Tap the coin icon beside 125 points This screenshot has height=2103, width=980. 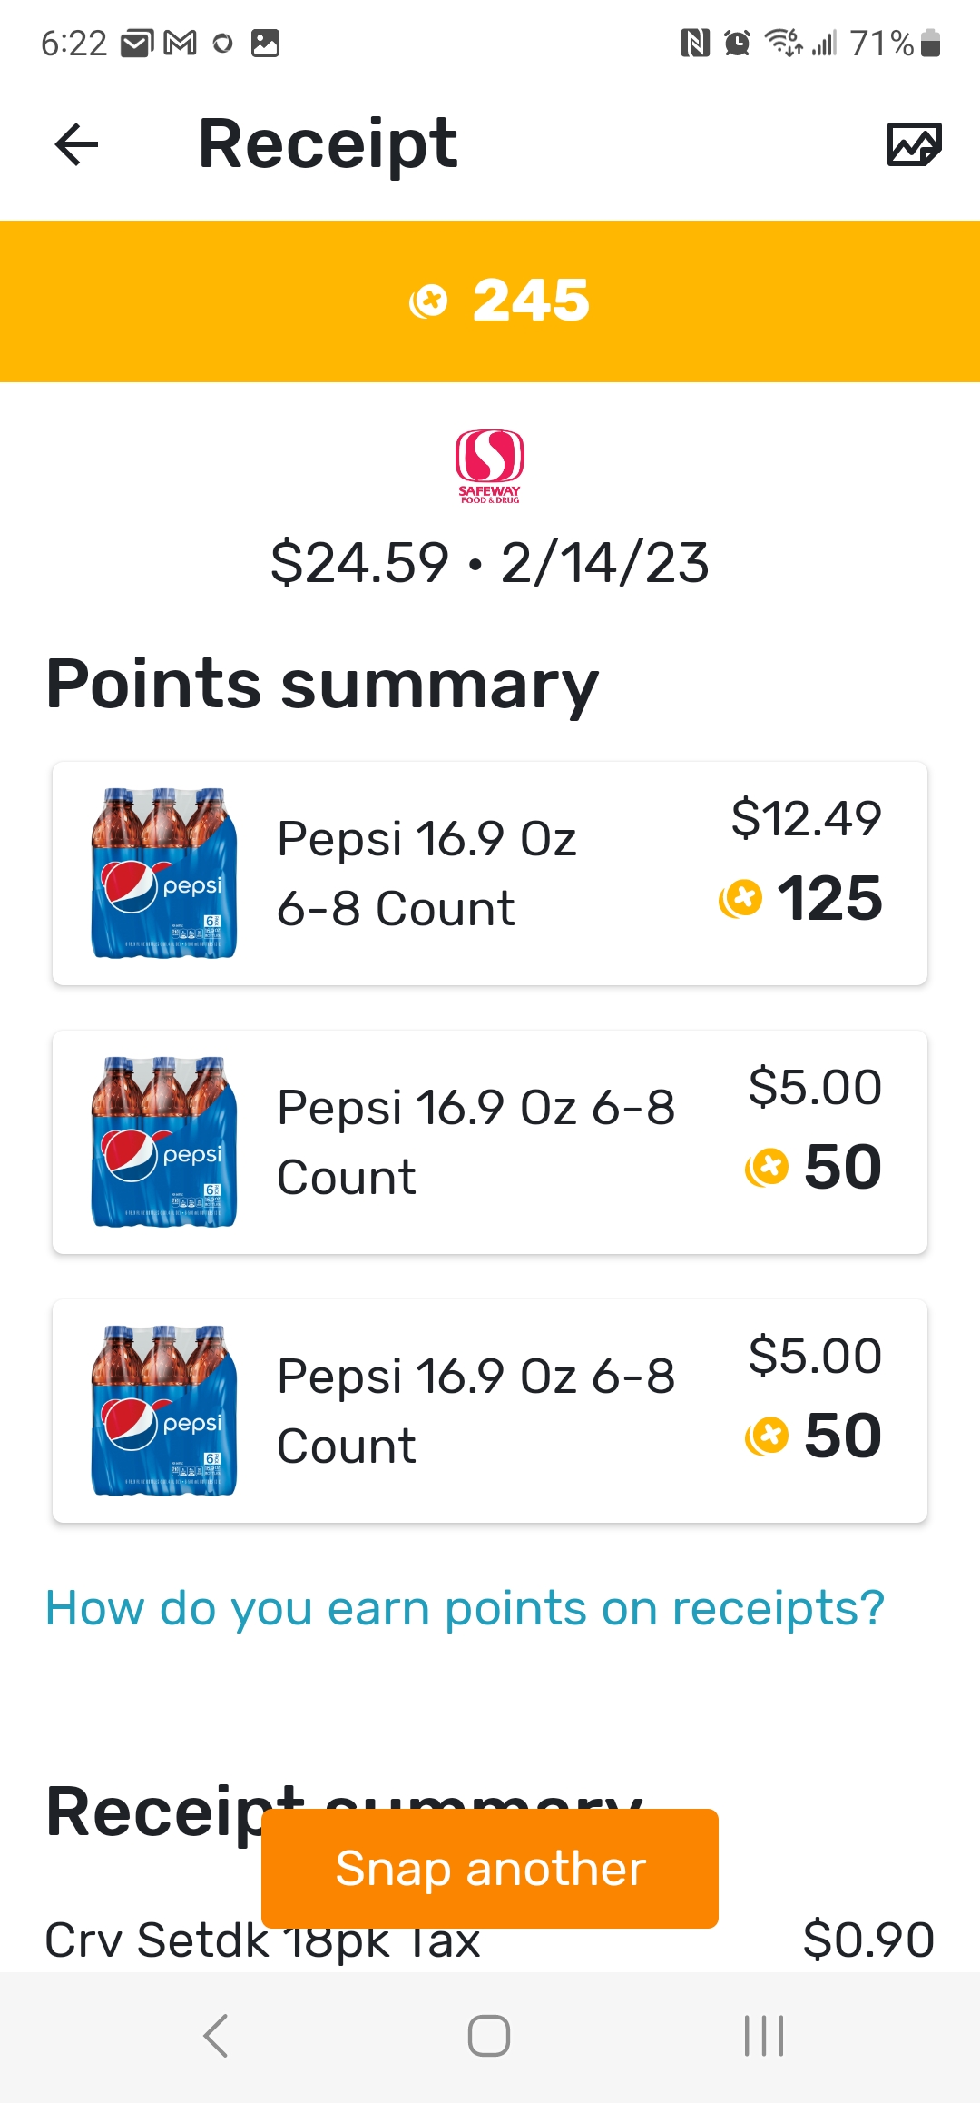point(740,899)
